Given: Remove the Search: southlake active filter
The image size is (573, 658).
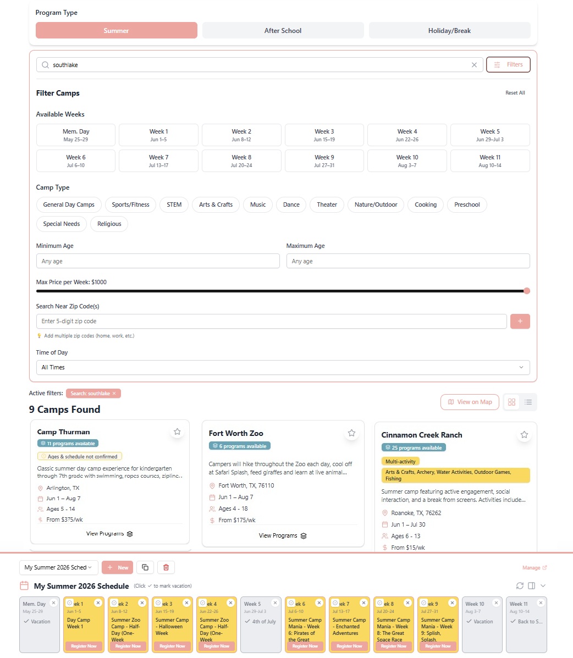Looking at the screenshot, I should click(x=114, y=393).
